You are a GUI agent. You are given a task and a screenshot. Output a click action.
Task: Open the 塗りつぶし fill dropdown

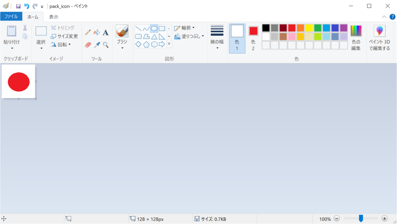pyautogui.click(x=189, y=36)
